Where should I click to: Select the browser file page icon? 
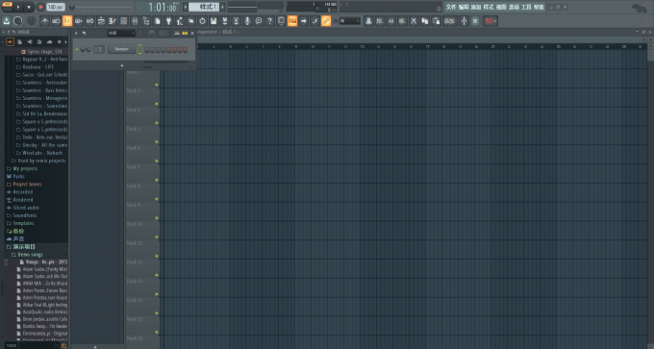[19, 41]
